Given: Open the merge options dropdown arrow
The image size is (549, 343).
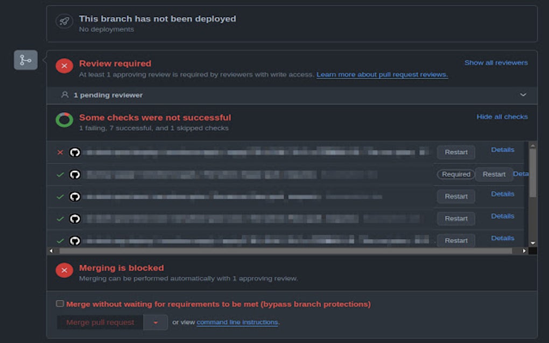Looking at the screenshot, I should pos(156,322).
